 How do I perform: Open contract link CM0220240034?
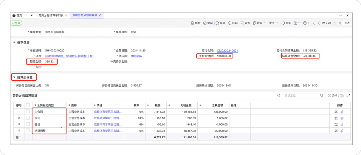[x=227, y=51]
